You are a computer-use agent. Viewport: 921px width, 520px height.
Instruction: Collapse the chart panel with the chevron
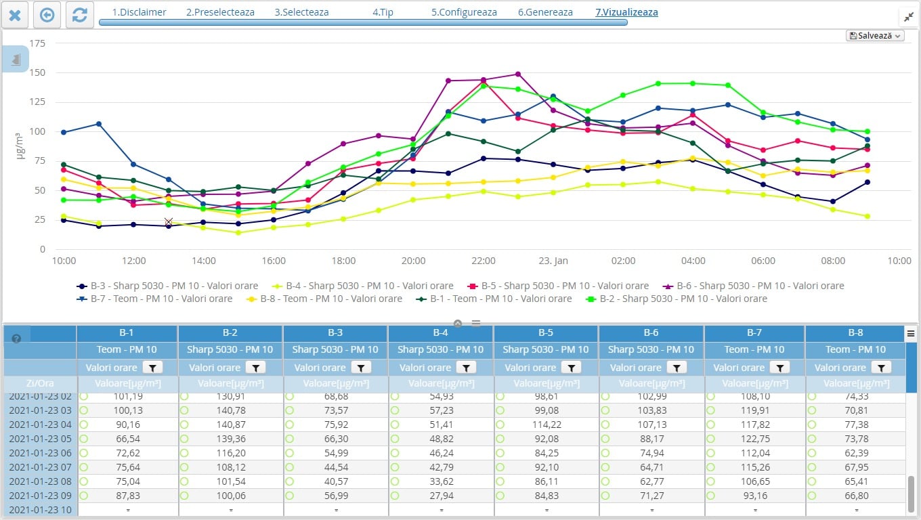point(458,324)
